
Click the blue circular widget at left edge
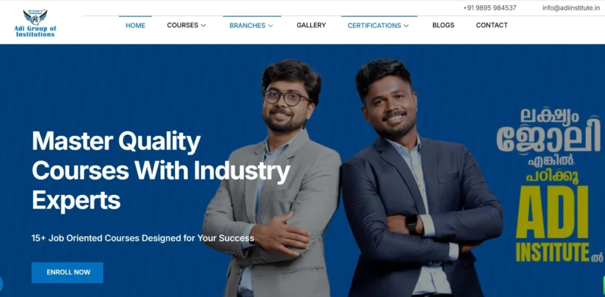(x=1, y=284)
